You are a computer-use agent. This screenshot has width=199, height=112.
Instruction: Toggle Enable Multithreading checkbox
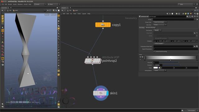154,51
